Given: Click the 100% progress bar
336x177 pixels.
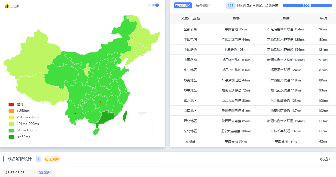Looking at the screenshot, I should (x=307, y=5).
